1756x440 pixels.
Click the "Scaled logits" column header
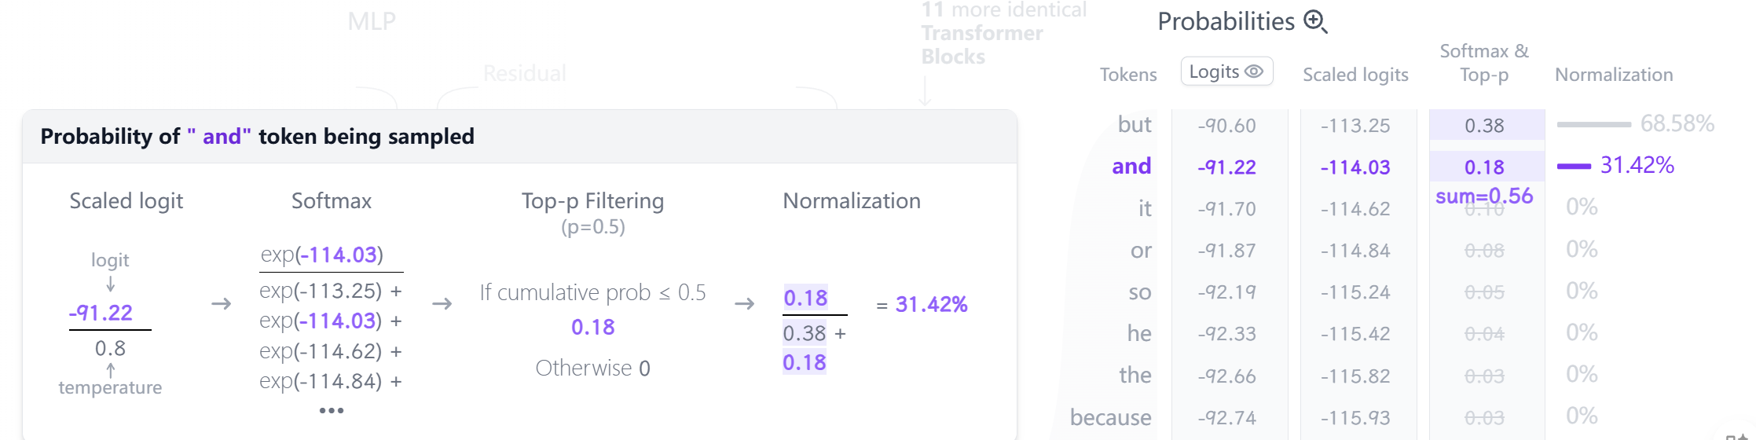1355,75
